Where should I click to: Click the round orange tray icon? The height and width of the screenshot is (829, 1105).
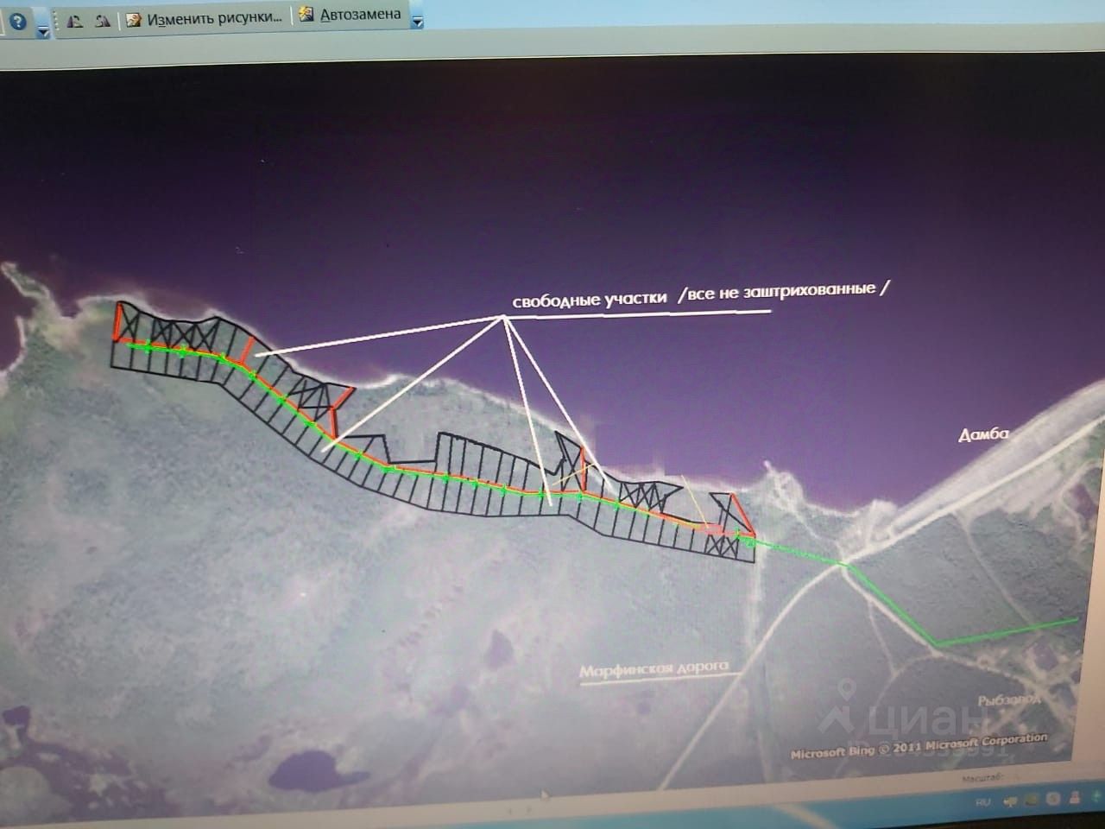coord(1053,800)
